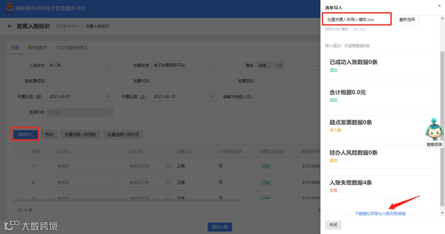Screen dimensions: 445x234
Task: Open calendar icon in 开票日期（起） field
Action: [x=108, y=97]
